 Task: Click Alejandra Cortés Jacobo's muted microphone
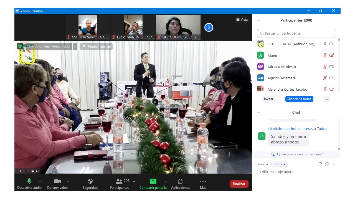point(325,89)
